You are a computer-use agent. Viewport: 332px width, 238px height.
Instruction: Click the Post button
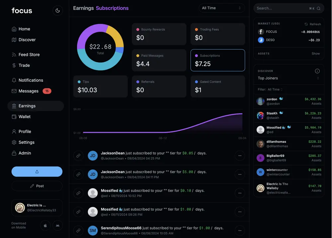(x=37, y=186)
